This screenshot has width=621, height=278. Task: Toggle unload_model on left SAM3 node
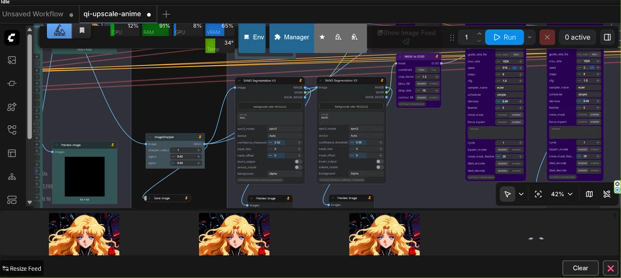click(x=298, y=167)
